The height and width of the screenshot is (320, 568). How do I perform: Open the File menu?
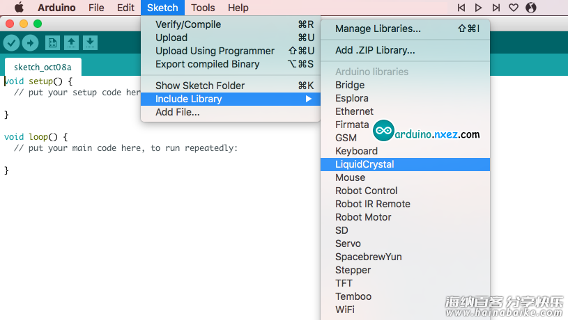pyautogui.click(x=96, y=8)
